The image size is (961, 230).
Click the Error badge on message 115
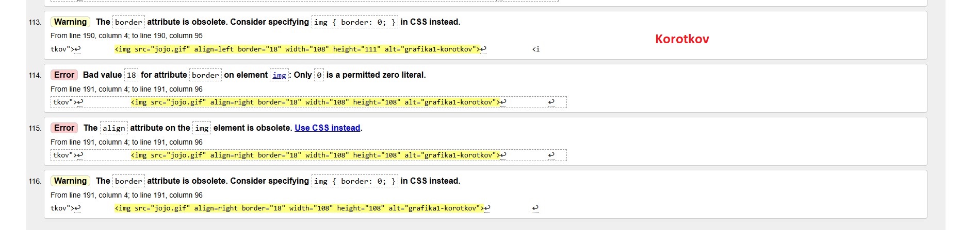pyautogui.click(x=64, y=128)
